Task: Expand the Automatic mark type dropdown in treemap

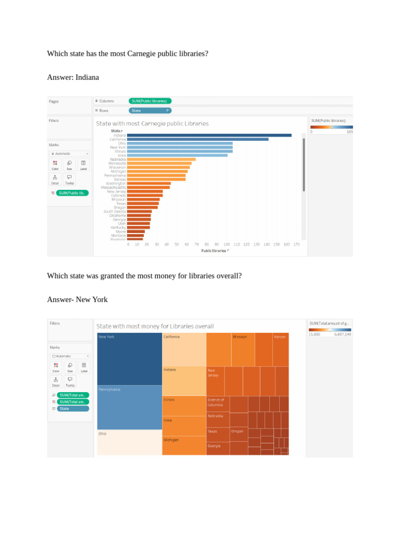Action: click(x=70, y=356)
